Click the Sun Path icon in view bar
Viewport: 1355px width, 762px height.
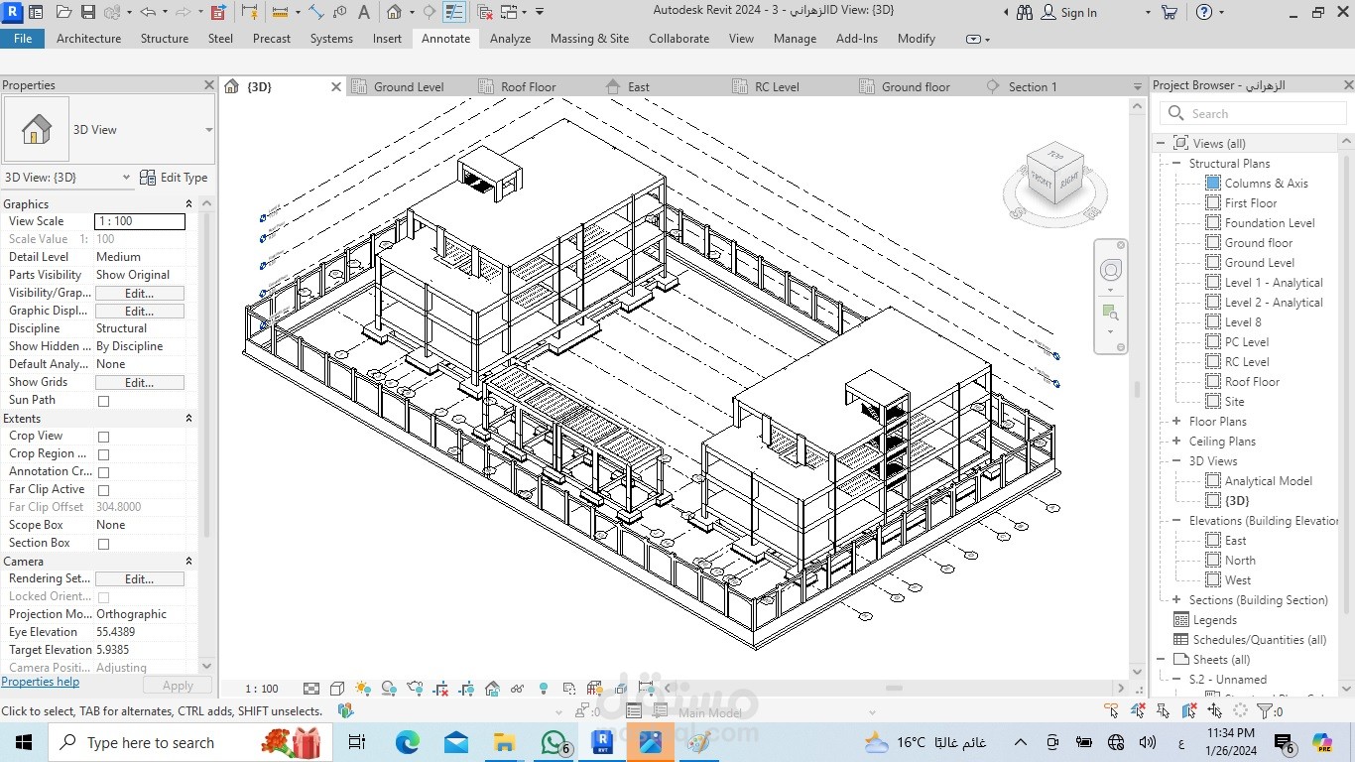coord(363,689)
